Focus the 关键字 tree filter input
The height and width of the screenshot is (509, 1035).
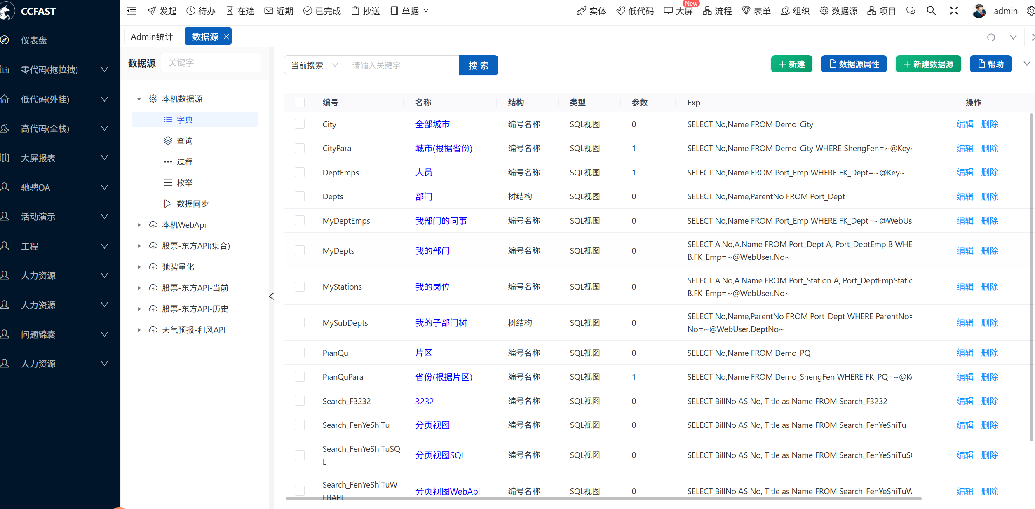(x=211, y=63)
